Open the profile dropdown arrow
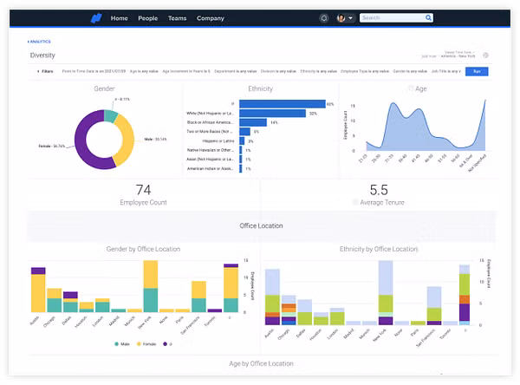The width and height of the screenshot is (520, 385). (350, 17)
